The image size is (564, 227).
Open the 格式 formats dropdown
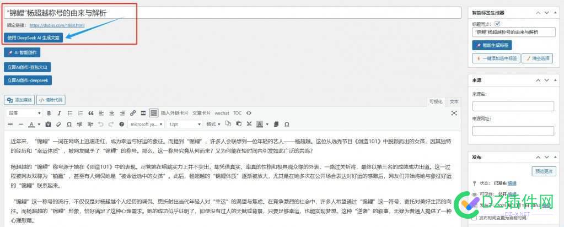coord(213,124)
